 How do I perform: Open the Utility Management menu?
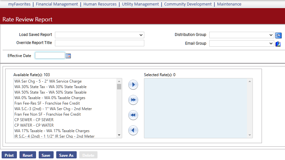click(x=140, y=4)
